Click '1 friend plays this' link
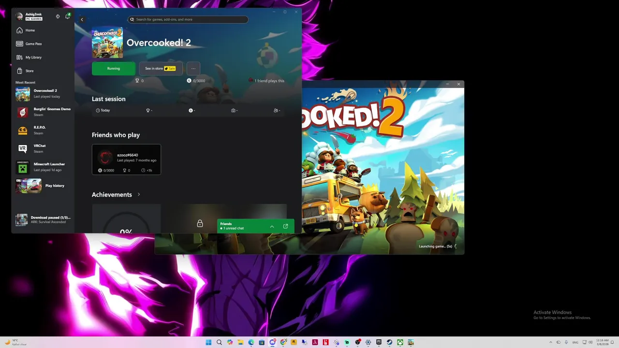Screen dimensions: 619x348 266,81
